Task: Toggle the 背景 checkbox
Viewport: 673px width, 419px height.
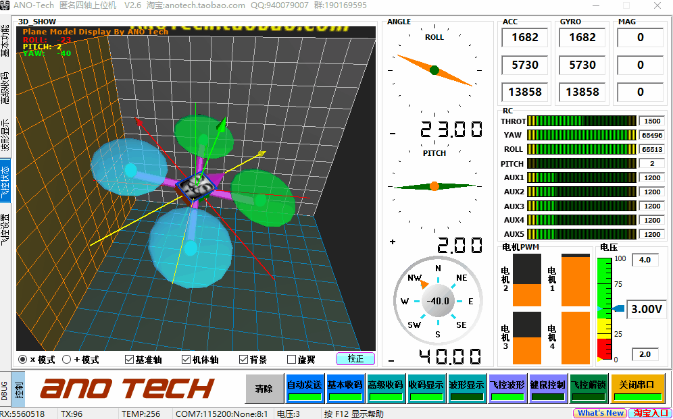Action: click(243, 360)
